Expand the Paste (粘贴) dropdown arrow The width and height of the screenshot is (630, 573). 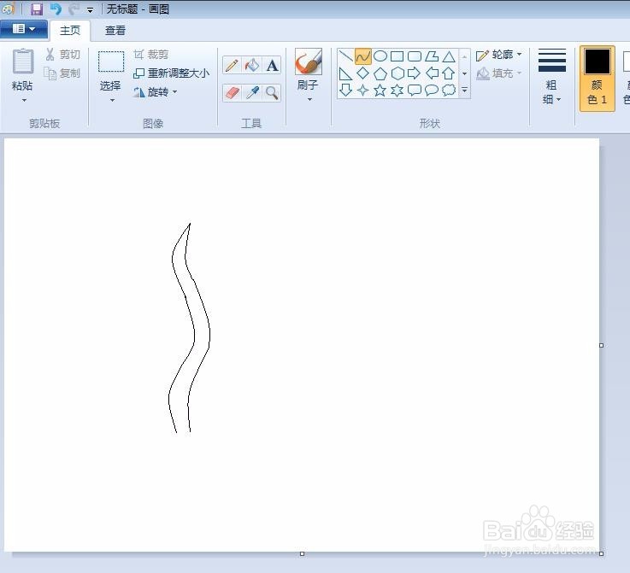click(24, 100)
